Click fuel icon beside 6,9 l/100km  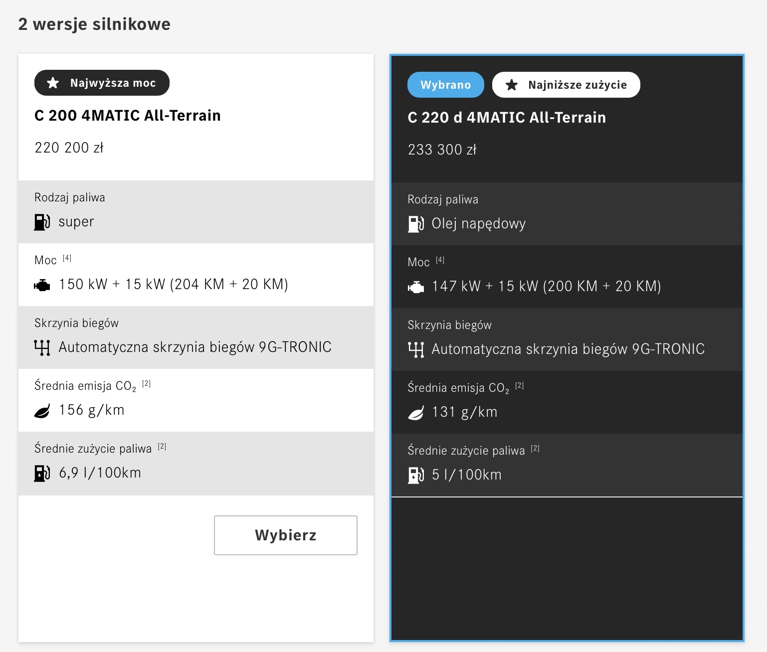click(x=42, y=473)
